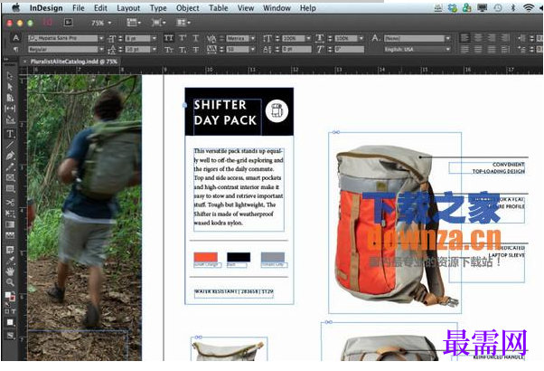Select the Hand tool

pyautogui.click(x=10, y=271)
